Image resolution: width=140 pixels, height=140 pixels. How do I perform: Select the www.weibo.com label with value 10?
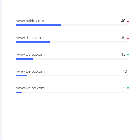30,71
